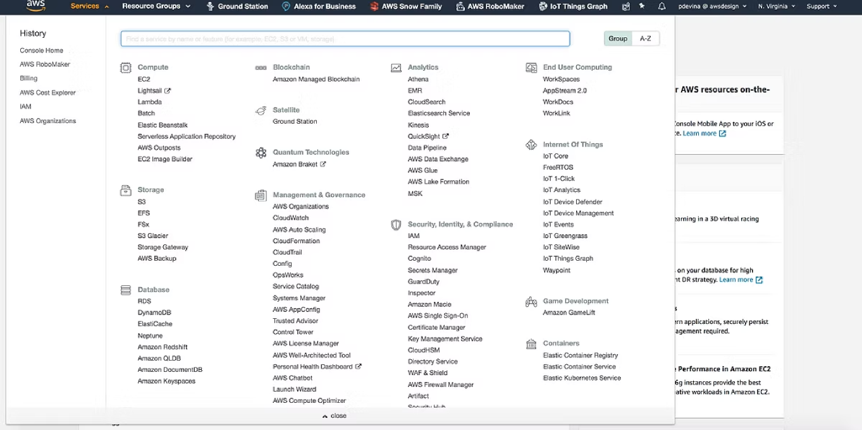Open the CloudWatch service link
Screen dimensions: 862x430
[x=291, y=218]
